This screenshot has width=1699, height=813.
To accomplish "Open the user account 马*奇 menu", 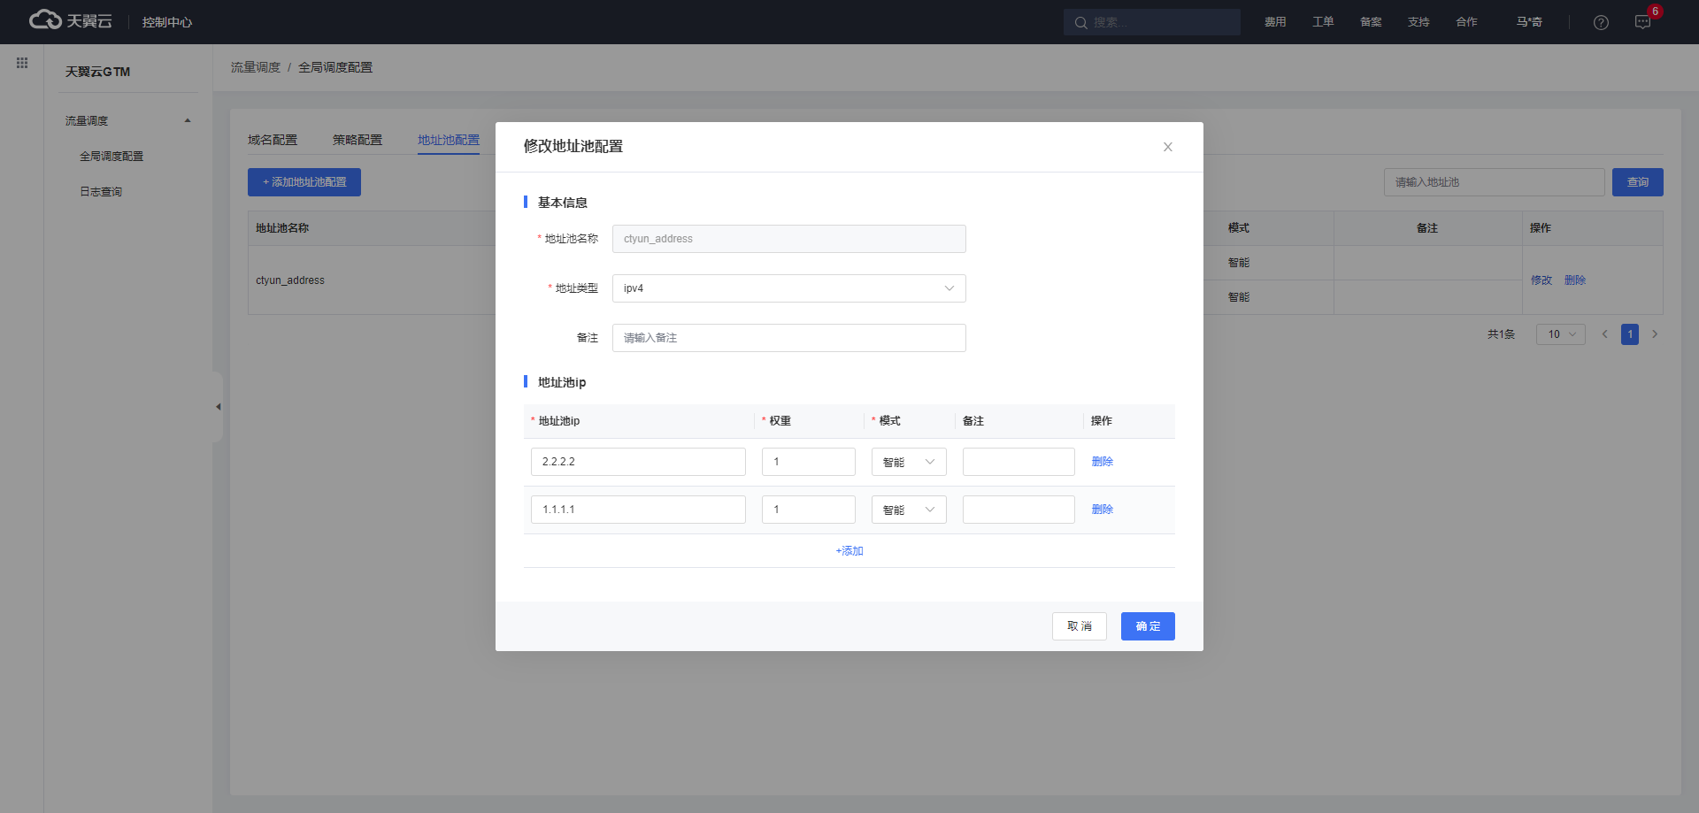I will click(1529, 22).
